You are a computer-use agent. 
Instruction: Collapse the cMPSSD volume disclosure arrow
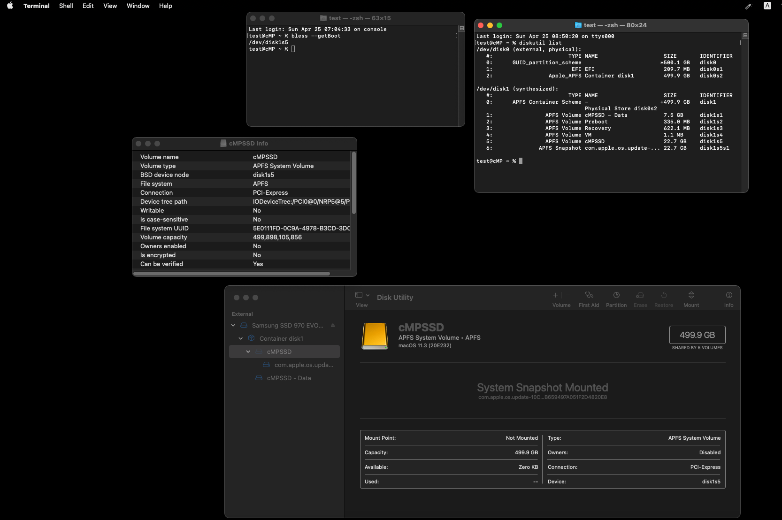[248, 352]
